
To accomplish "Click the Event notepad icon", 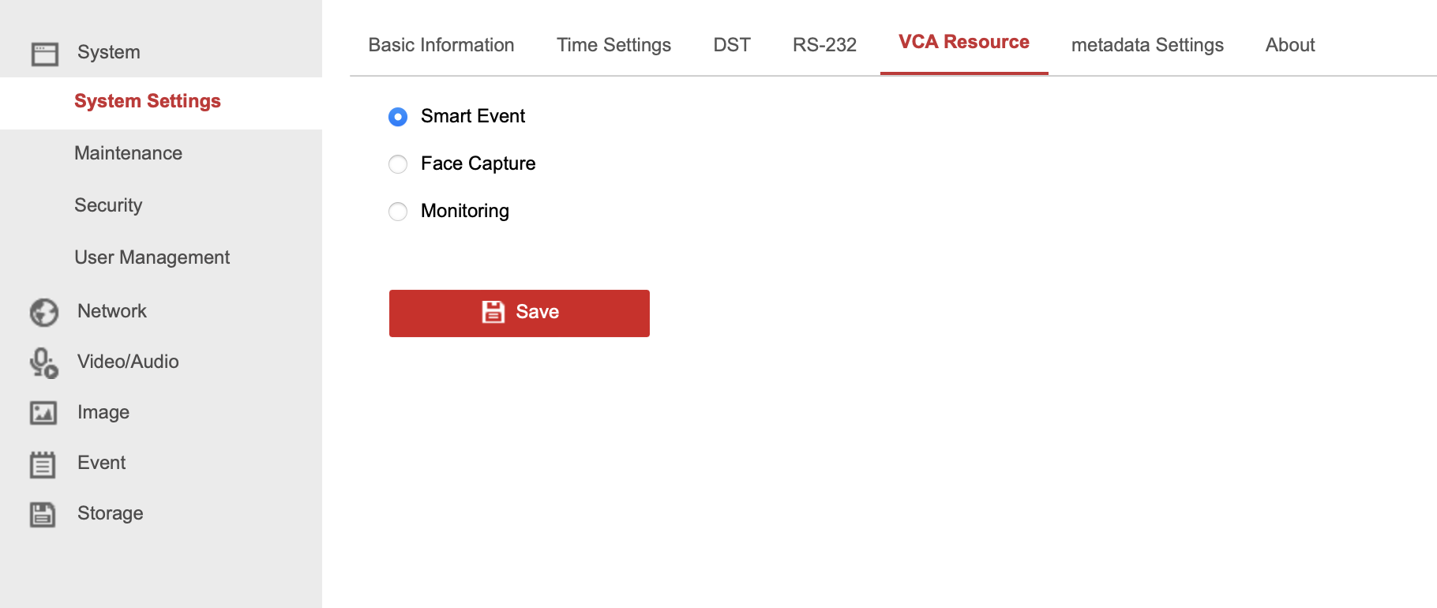I will tap(43, 464).
